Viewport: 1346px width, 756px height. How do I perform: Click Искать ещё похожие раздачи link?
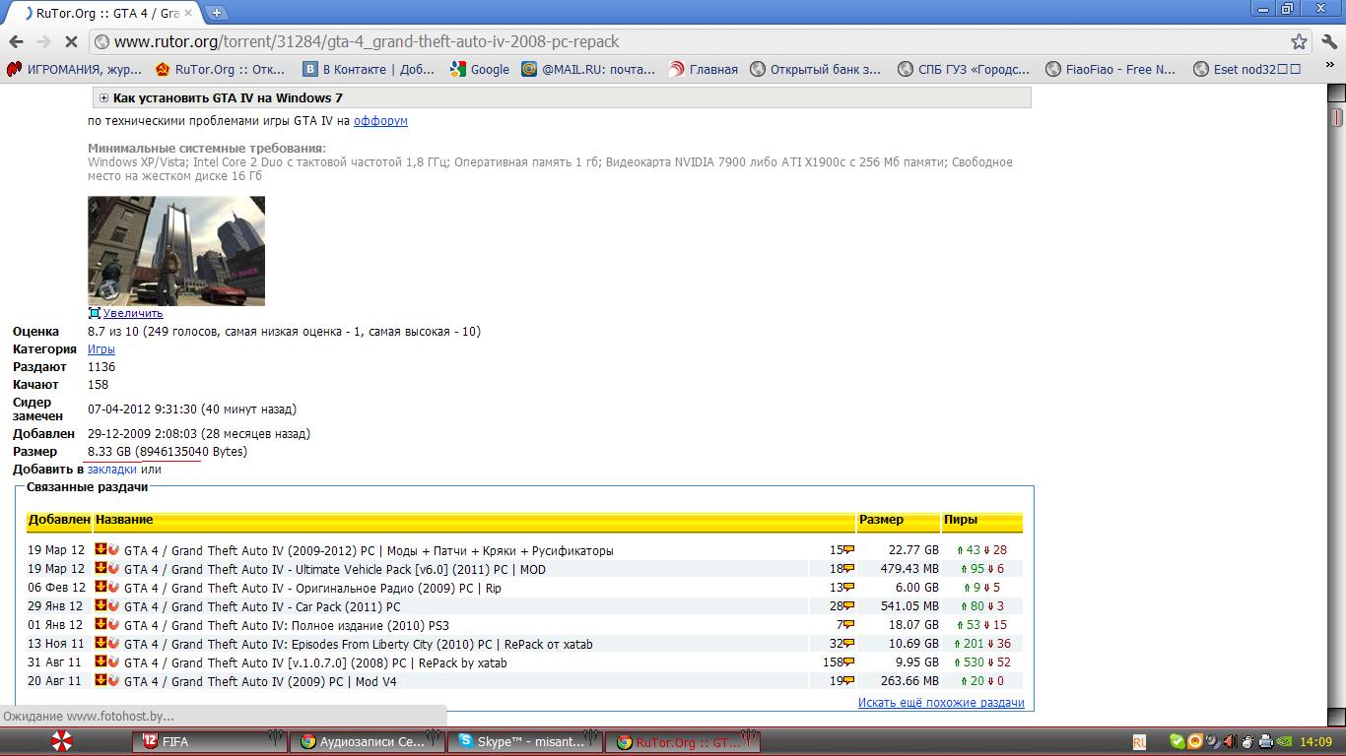941,703
